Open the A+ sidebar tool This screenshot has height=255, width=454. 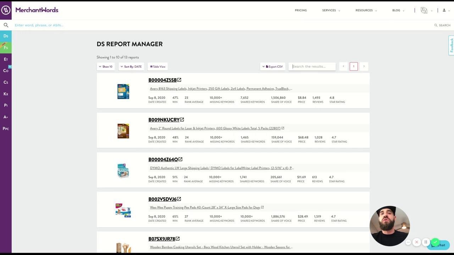[x=6, y=117]
